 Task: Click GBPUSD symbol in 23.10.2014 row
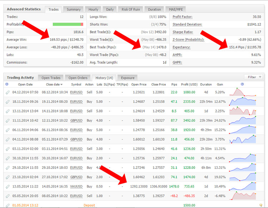click(76, 177)
